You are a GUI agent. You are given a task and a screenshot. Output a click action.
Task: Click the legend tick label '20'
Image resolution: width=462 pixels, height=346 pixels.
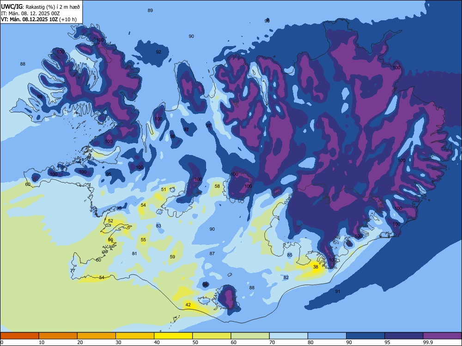80,342
